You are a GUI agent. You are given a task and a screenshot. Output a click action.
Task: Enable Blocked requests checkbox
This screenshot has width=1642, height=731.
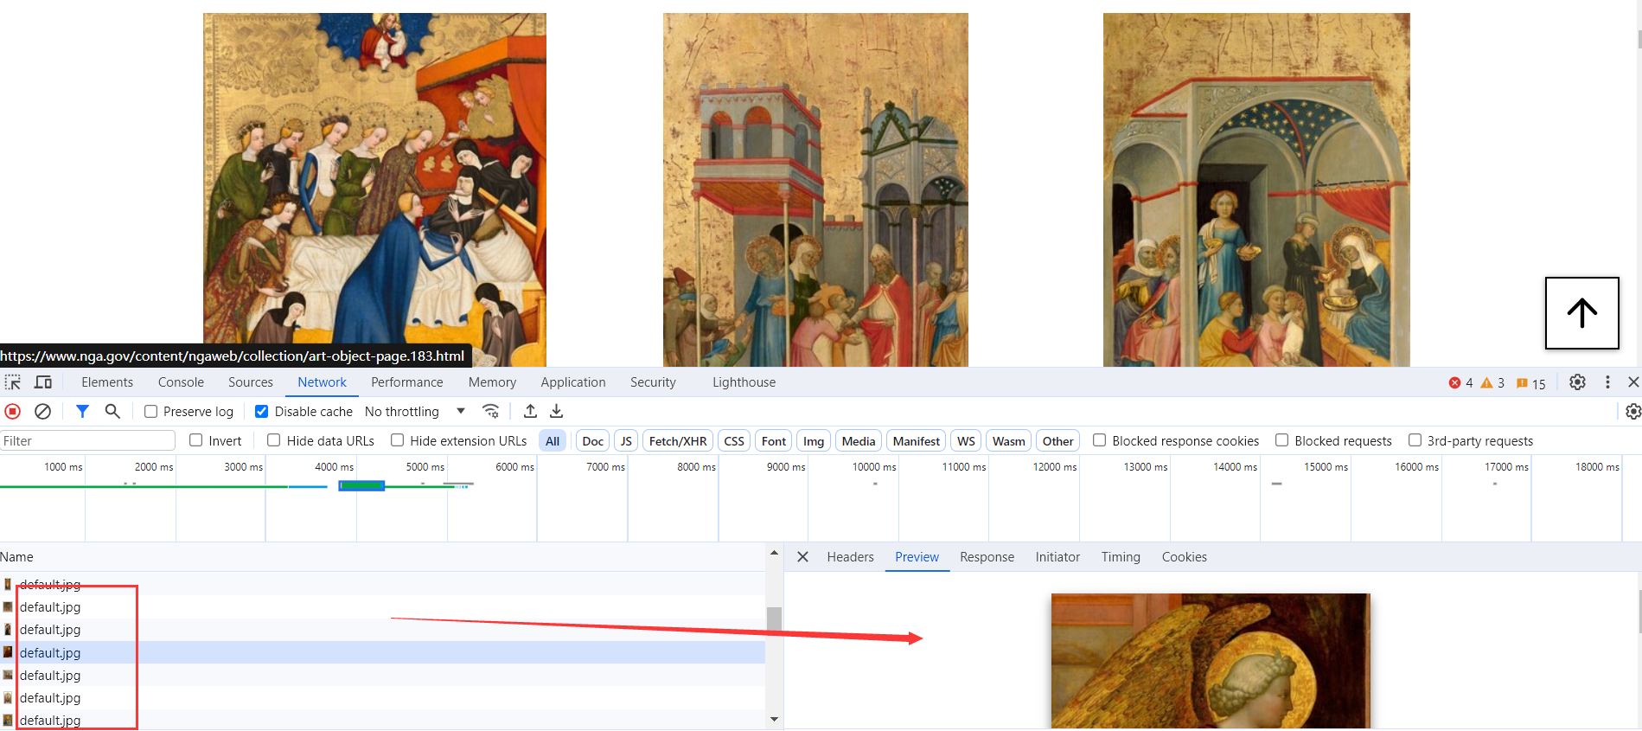click(x=1282, y=440)
